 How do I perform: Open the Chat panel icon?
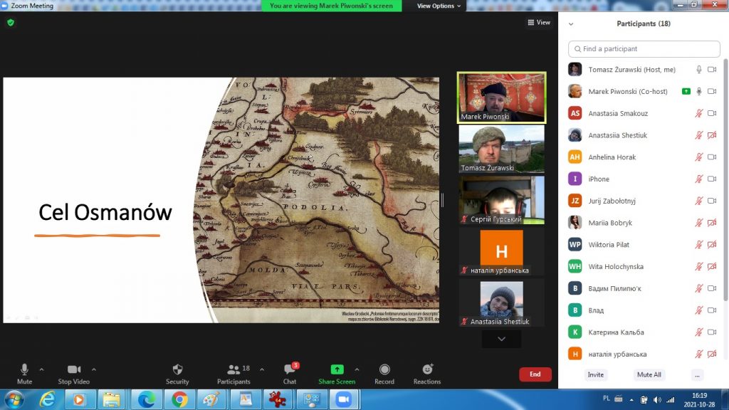click(x=290, y=369)
